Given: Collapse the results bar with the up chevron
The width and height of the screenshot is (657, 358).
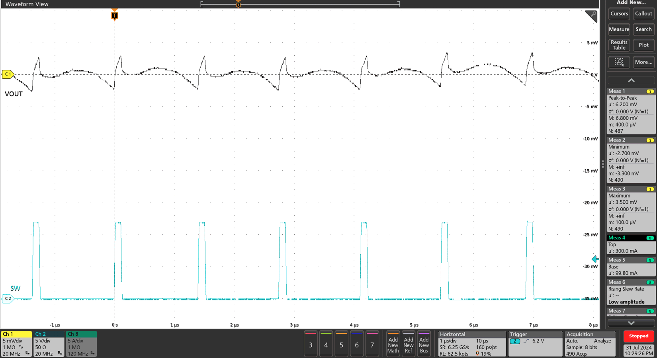Looking at the screenshot, I should point(631,80).
